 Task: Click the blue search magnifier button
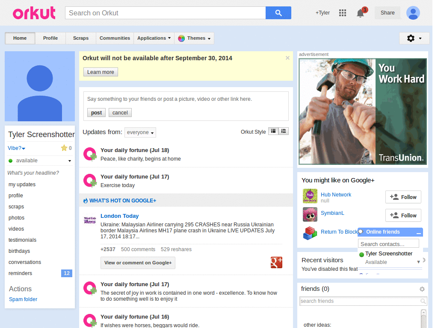[x=278, y=13]
